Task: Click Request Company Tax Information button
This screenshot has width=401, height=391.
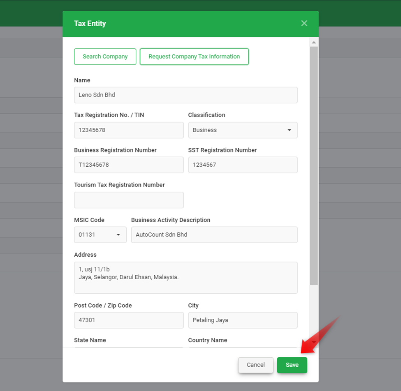Action: click(194, 56)
